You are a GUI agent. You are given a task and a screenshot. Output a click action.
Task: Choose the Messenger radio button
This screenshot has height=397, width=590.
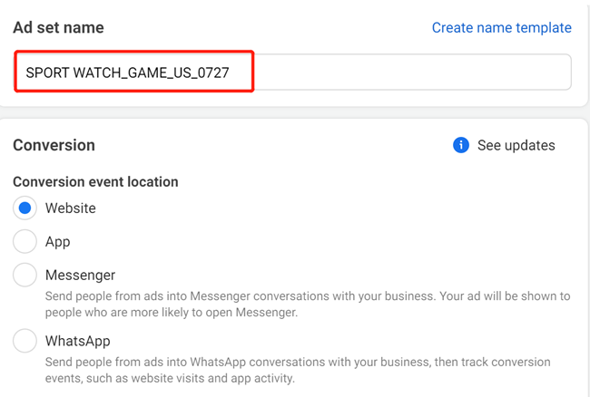pos(25,275)
